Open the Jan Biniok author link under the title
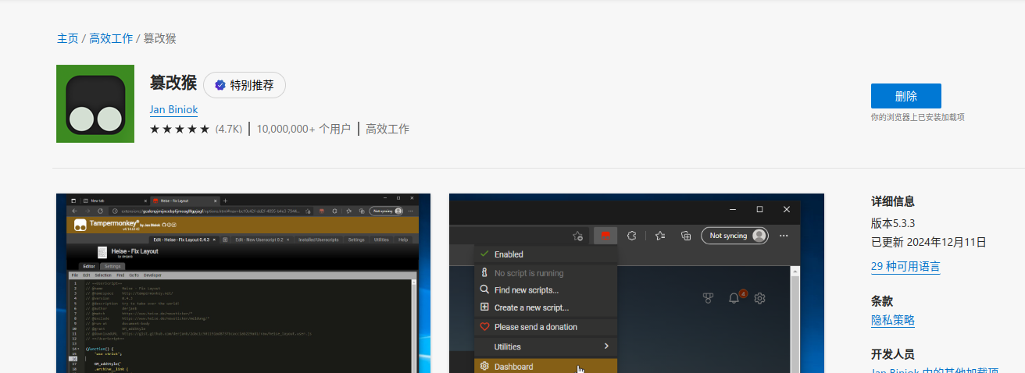 click(173, 109)
